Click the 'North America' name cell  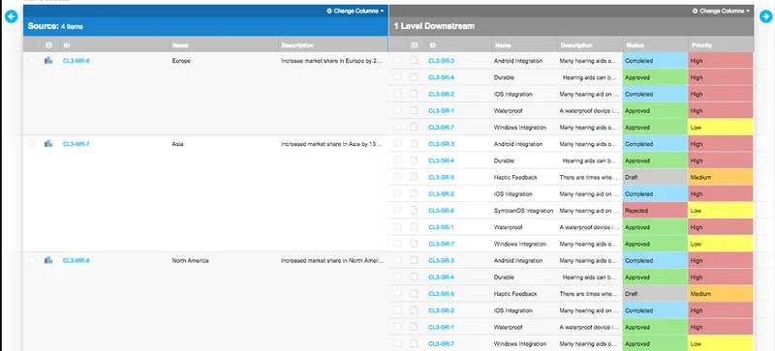(x=190, y=261)
